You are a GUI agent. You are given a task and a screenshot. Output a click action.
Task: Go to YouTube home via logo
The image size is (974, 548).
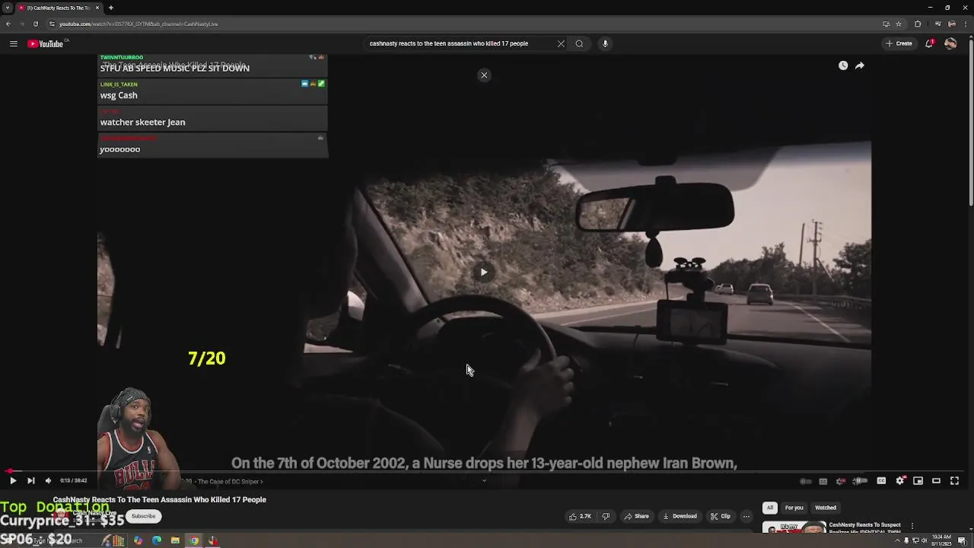click(46, 43)
